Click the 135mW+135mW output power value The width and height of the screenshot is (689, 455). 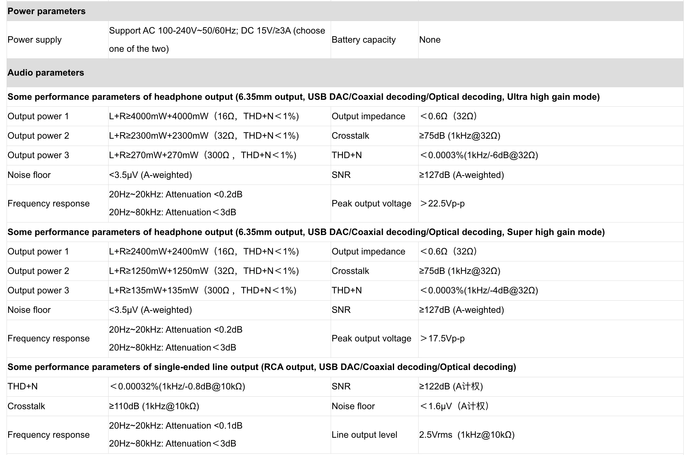coord(203,291)
